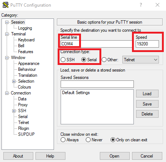Open the Serial connection settings in tree
Screen dimensions: 166x162
[23, 117]
